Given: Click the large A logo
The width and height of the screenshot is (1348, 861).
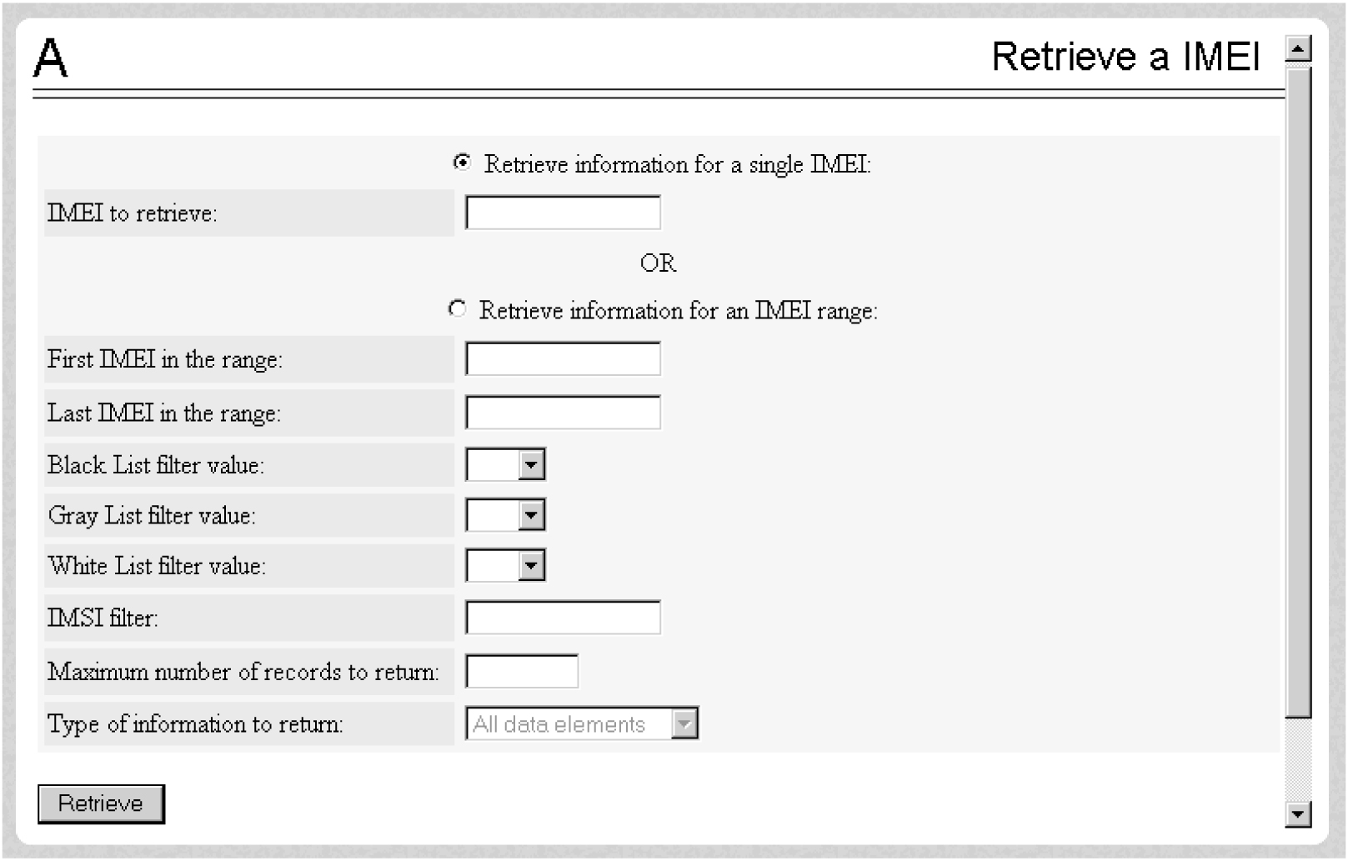Looking at the screenshot, I should [x=50, y=59].
